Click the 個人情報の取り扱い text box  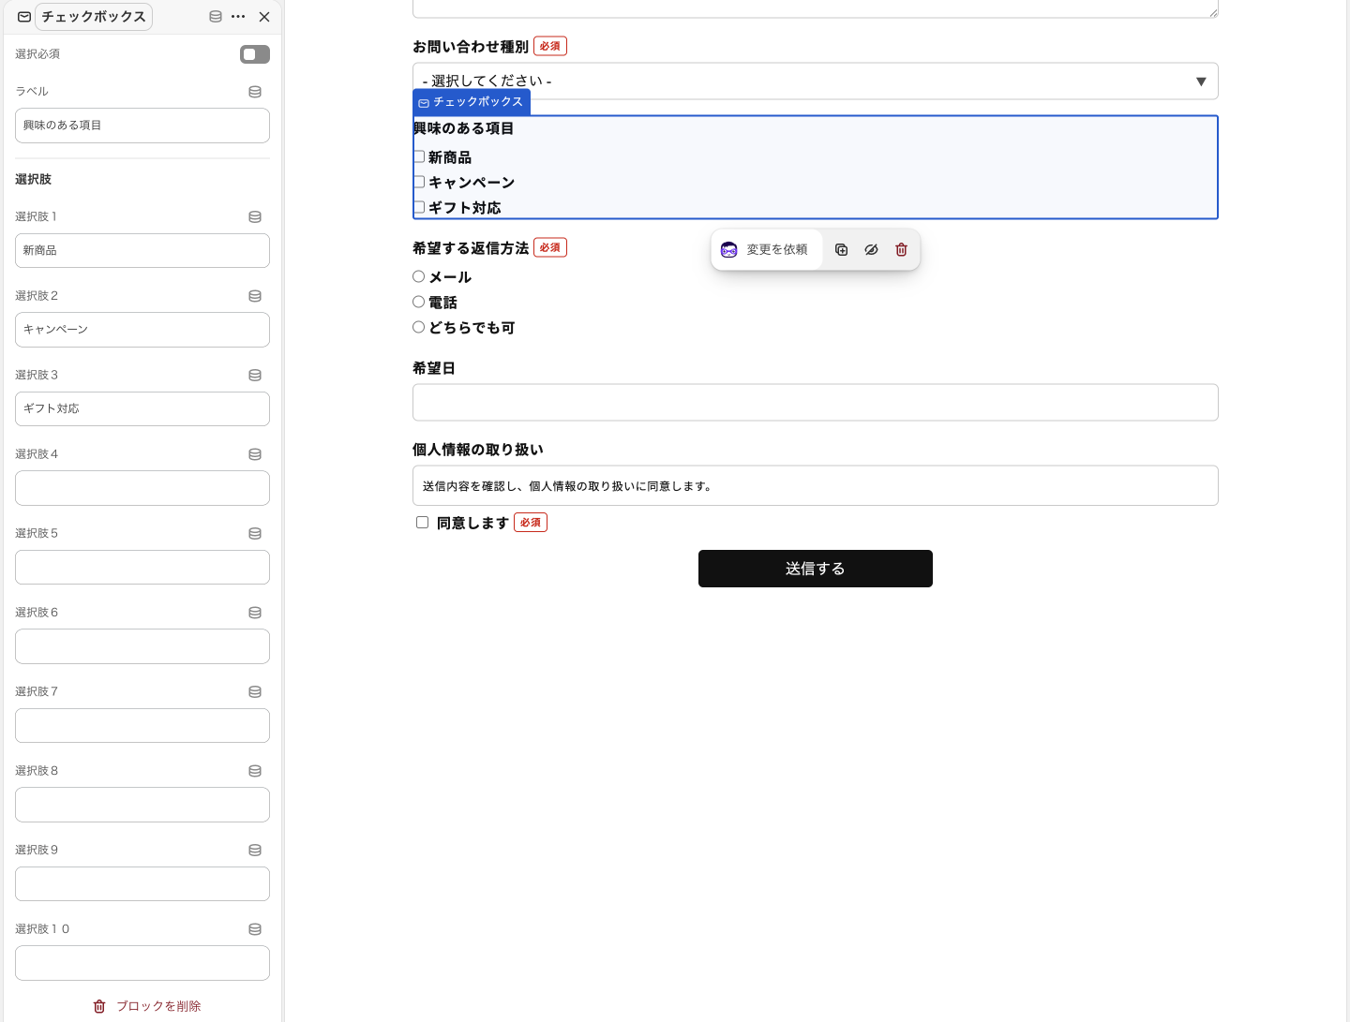pyautogui.click(x=815, y=486)
